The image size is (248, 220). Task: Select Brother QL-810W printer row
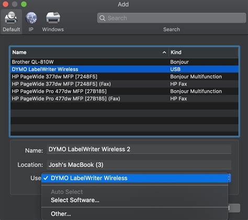pos(125,62)
